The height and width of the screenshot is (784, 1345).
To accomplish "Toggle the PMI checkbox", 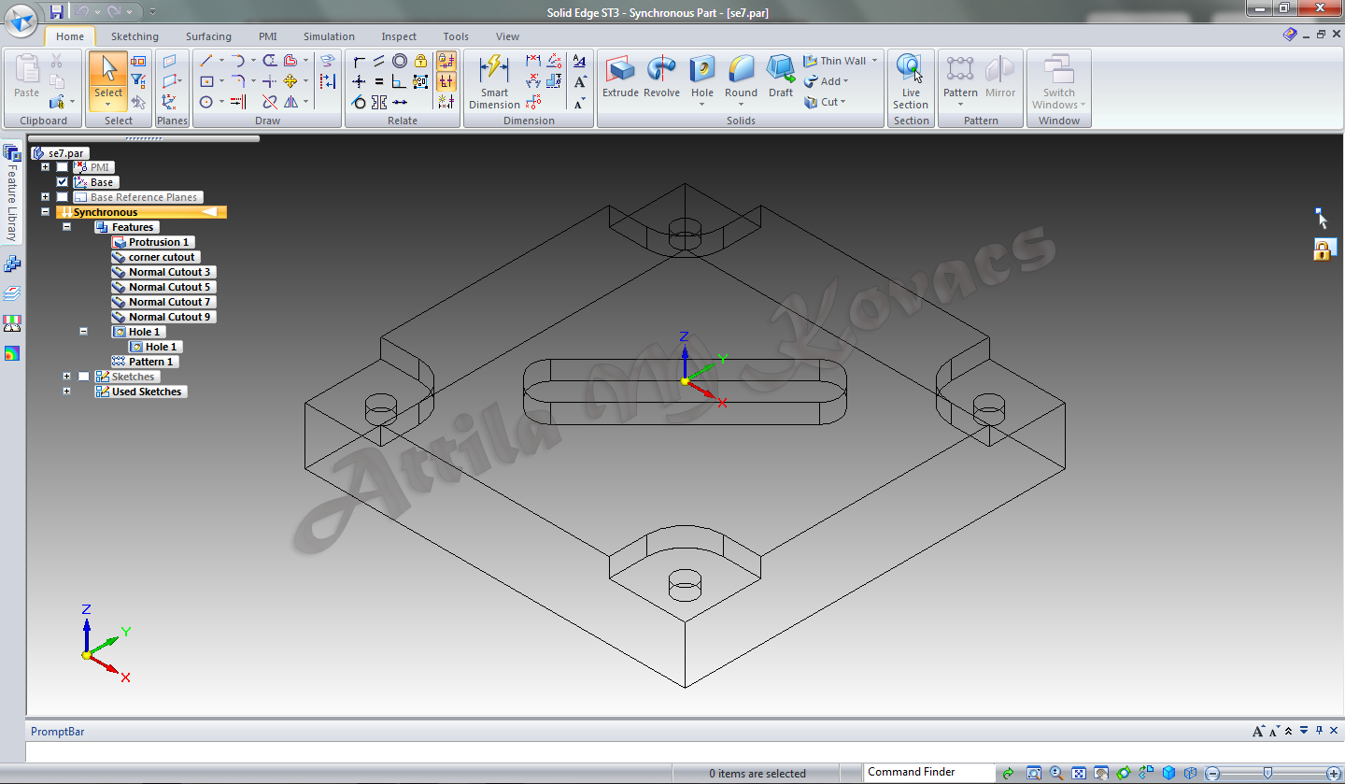I will point(62,167).
